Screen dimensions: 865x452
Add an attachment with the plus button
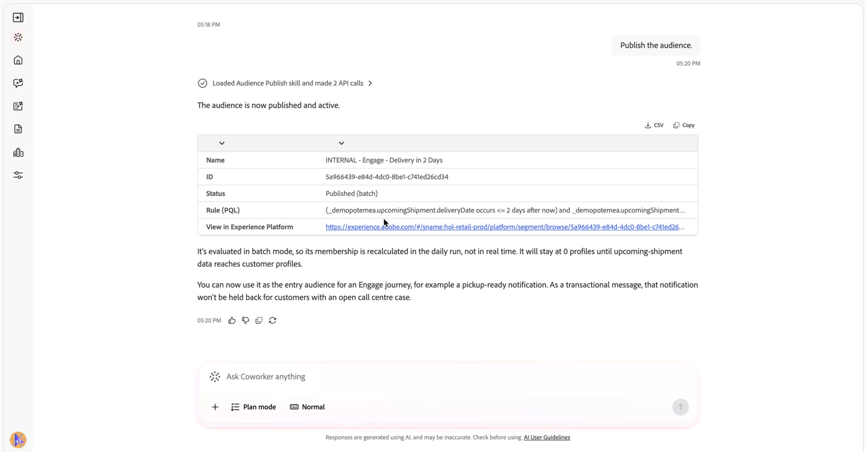(x=215, y=407)
